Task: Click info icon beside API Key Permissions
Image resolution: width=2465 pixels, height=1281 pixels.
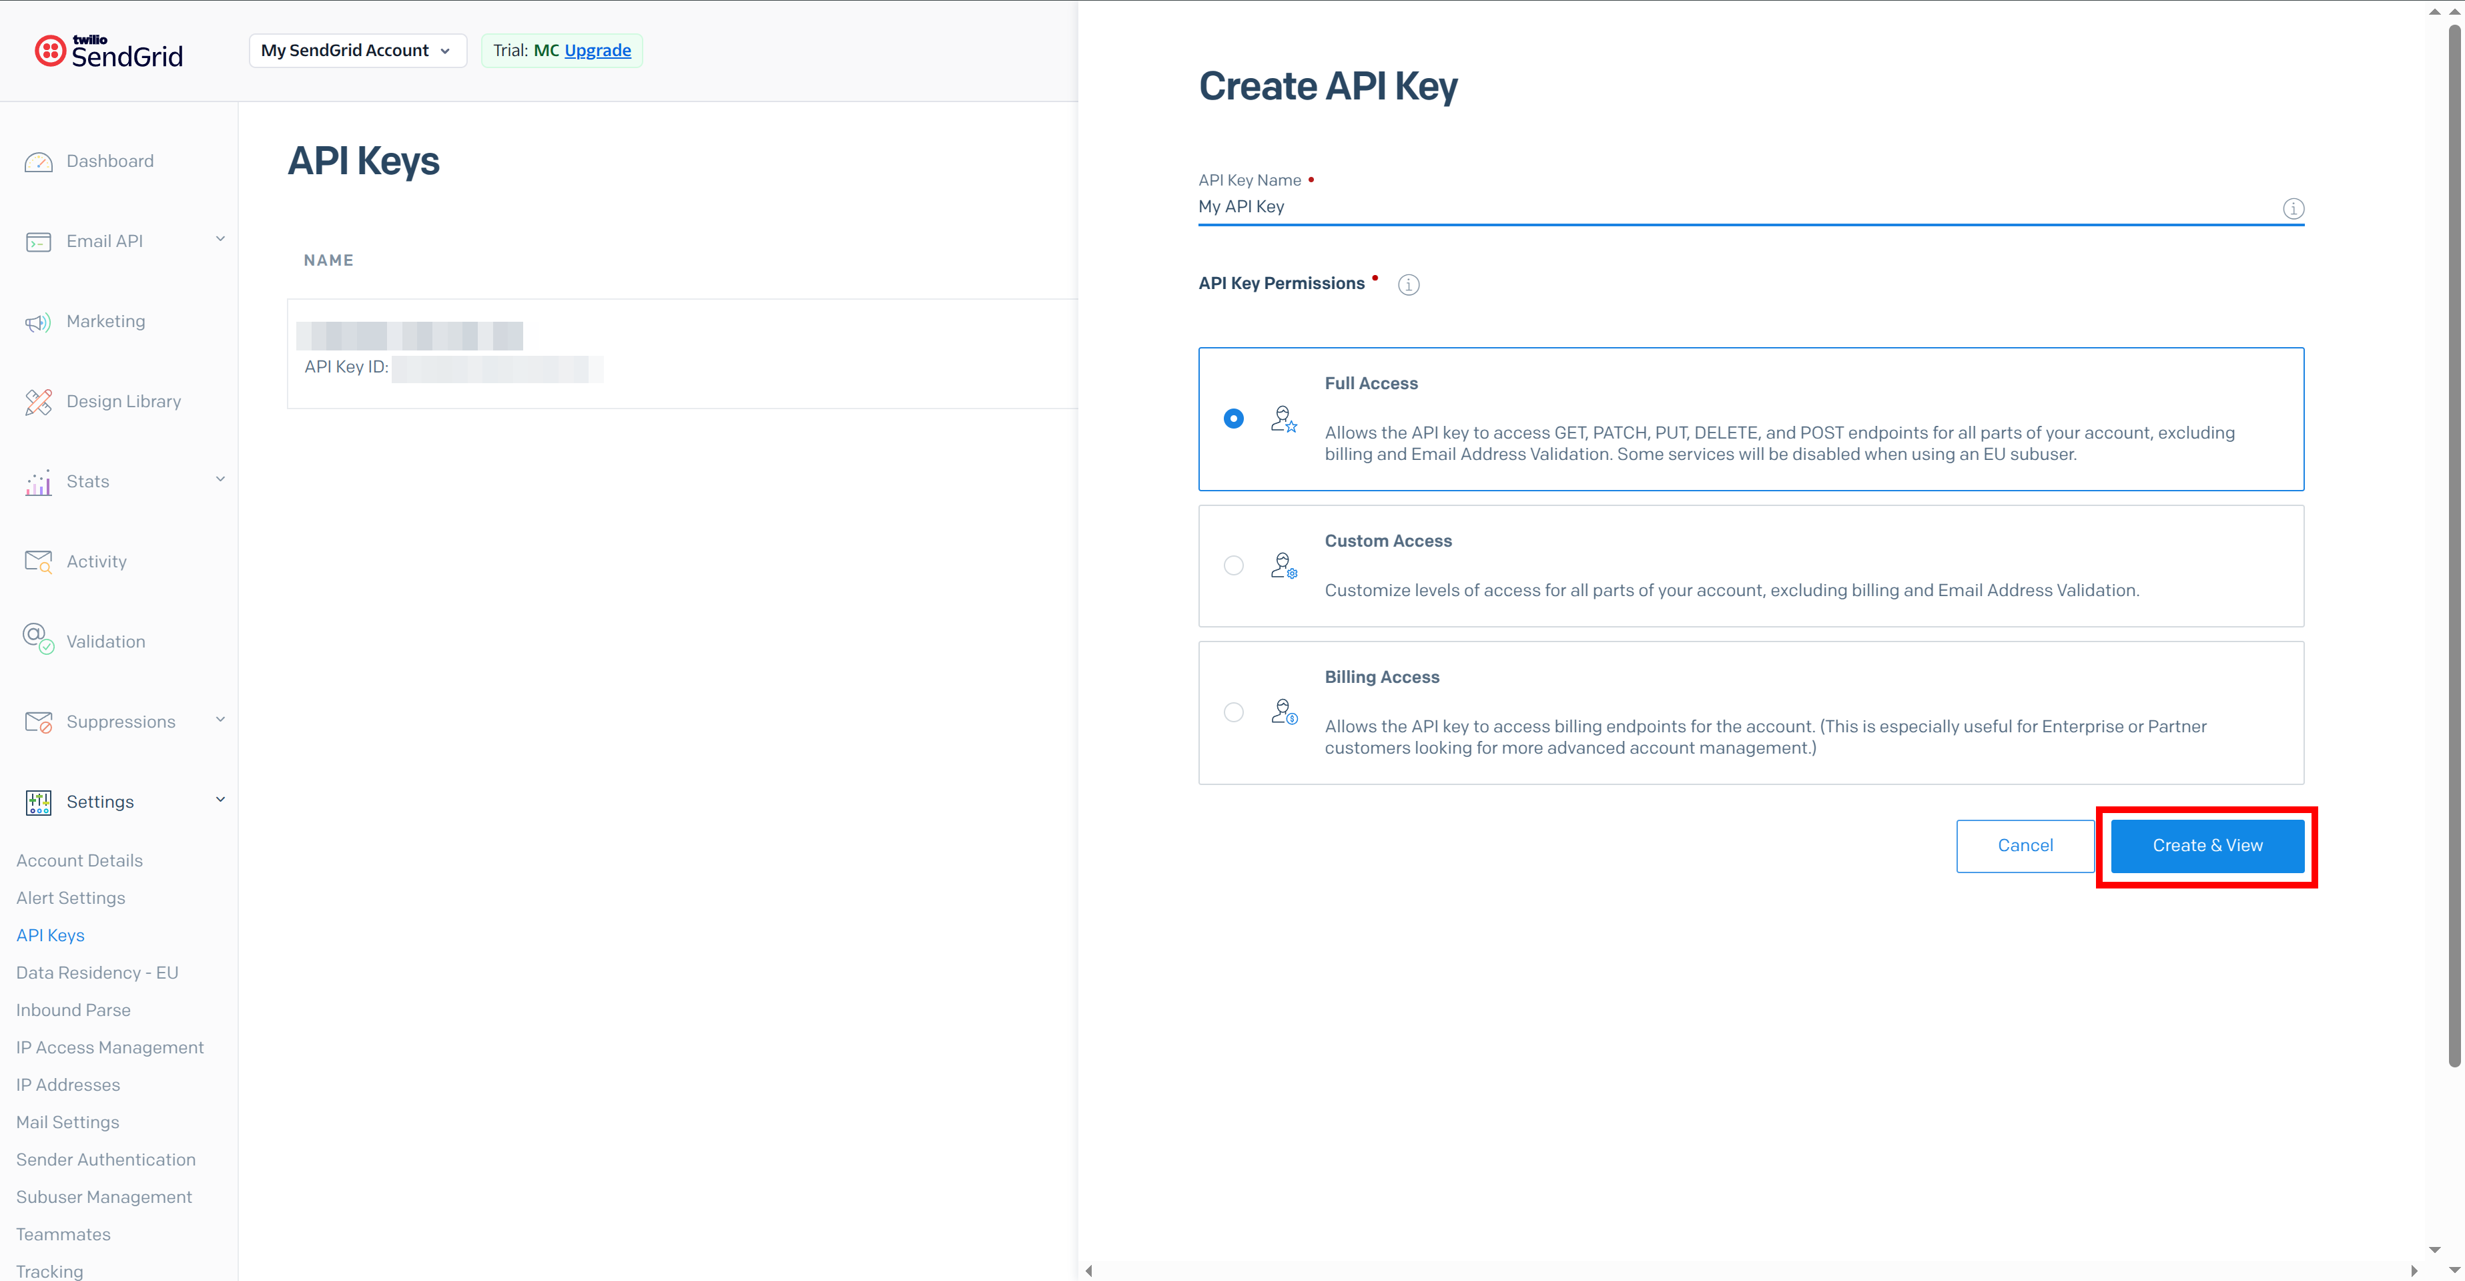Action: tap(1407, 284)
